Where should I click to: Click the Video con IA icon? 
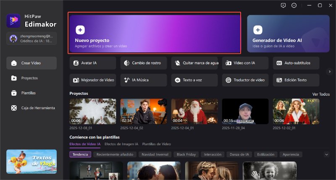pos(228,63)
